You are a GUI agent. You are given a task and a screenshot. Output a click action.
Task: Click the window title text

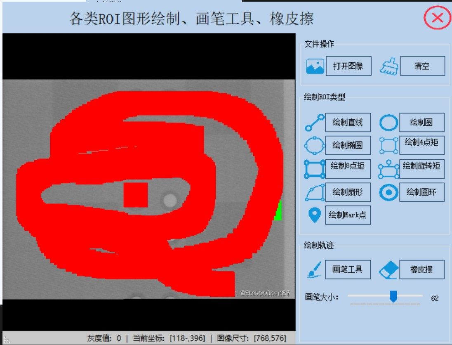point(191,19)
